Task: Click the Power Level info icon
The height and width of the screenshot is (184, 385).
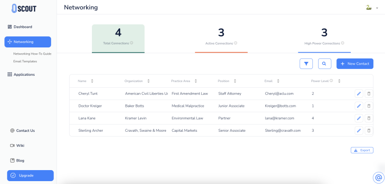Action: (x=332, y=80)
